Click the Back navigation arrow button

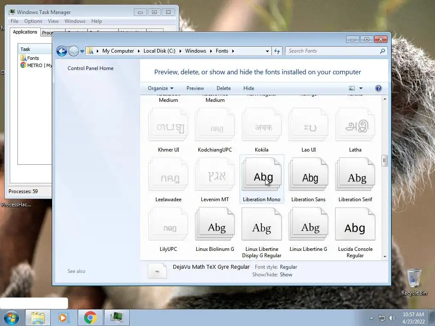coord(62,51)
